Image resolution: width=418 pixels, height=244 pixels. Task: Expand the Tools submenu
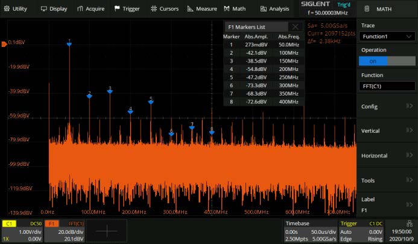click(x=387, y=180)
